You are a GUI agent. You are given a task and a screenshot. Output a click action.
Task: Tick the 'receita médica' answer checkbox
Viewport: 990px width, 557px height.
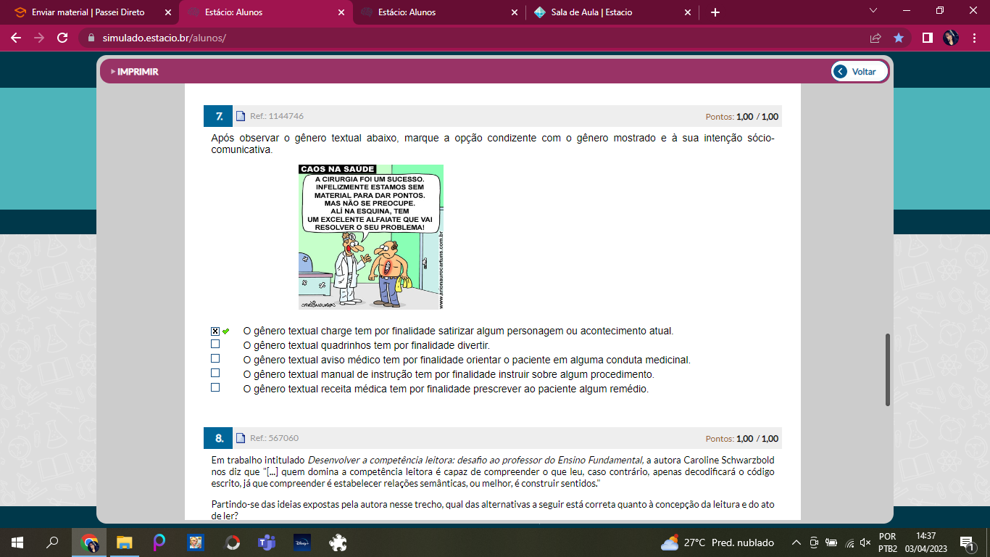click(215, 387)
